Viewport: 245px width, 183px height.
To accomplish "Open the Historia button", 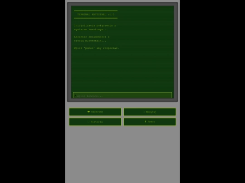I will [x=95, y=122].
